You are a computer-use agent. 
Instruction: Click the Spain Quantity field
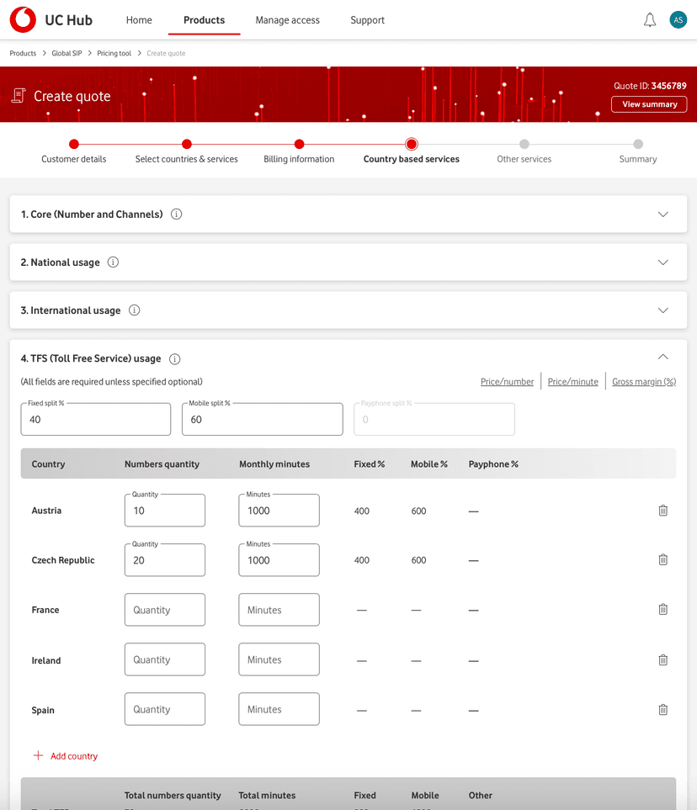click(164, 709)
